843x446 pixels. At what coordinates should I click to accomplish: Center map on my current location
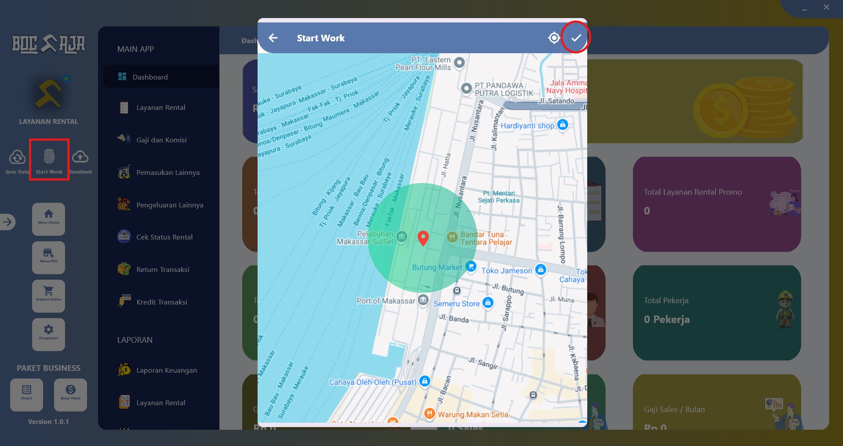(554, 38)
